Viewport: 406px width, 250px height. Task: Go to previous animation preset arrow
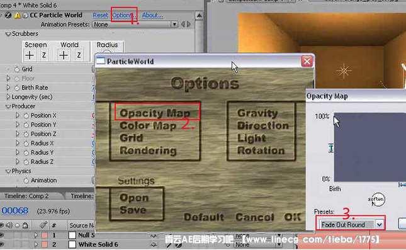coord(183,25)
